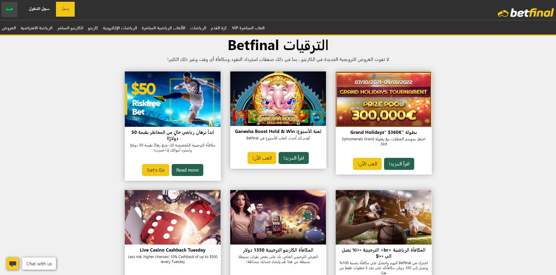Open the football menu item
Viewport: 556px width, 275px height.
point(219,28)
